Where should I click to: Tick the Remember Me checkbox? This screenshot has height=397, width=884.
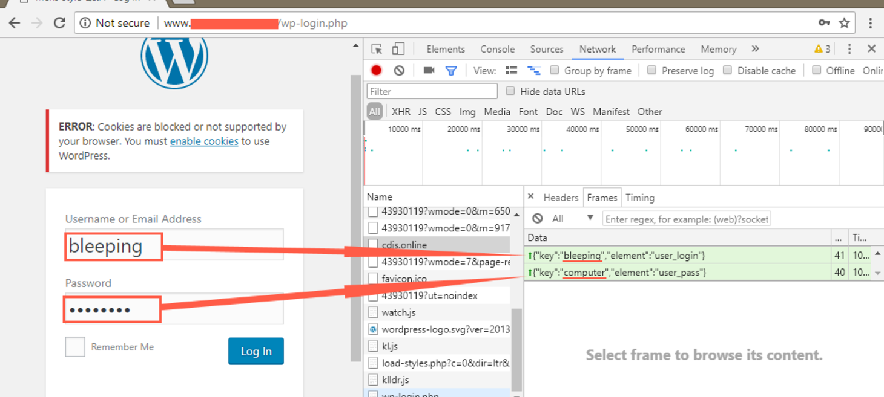click(75, 347)
